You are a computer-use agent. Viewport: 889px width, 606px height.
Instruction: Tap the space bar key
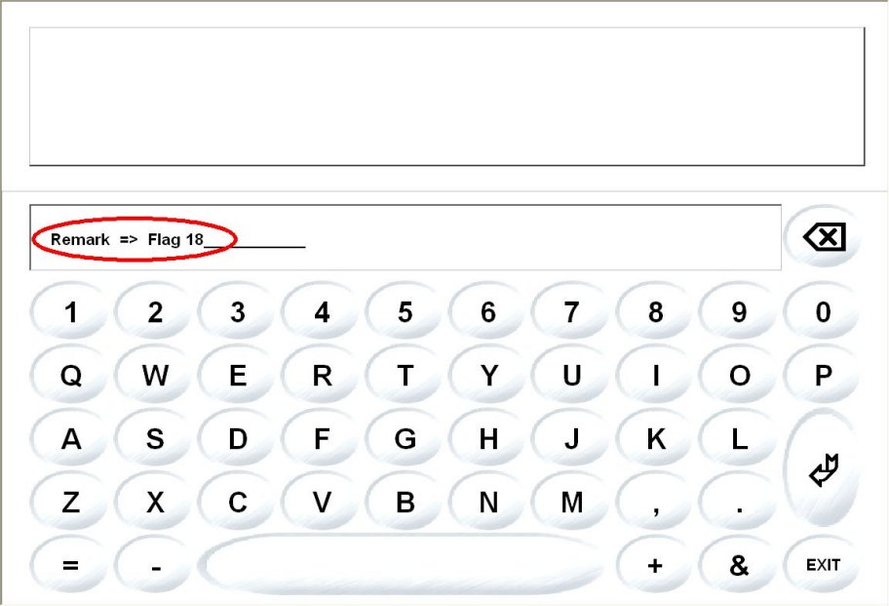[x=403, y=565]
